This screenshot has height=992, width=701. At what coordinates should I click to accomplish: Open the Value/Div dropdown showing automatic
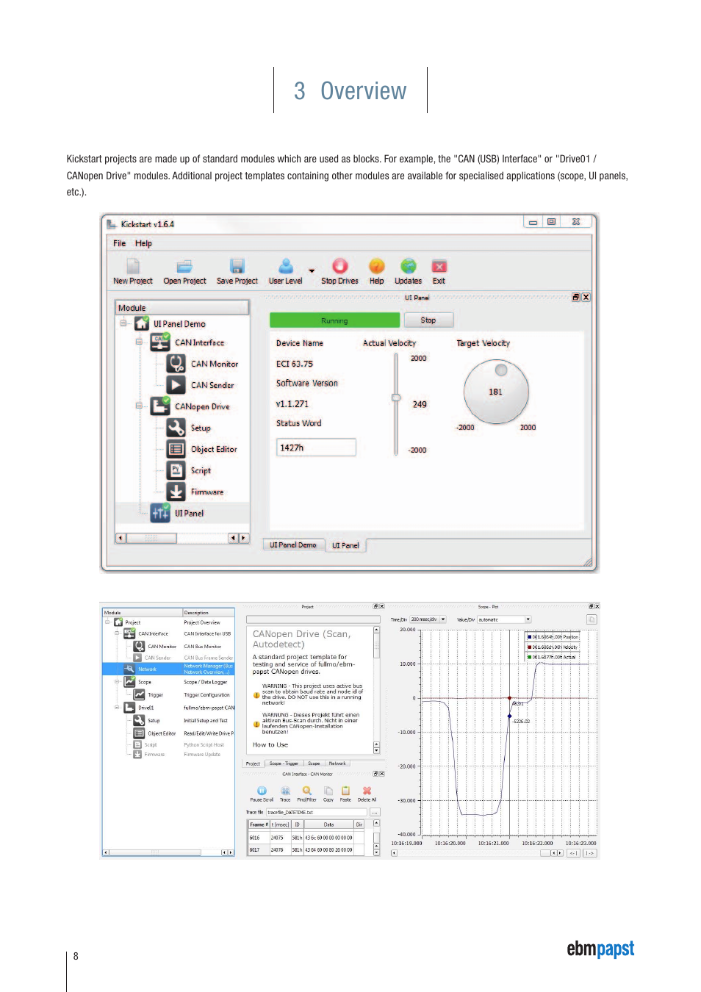[x=504, y=619]
